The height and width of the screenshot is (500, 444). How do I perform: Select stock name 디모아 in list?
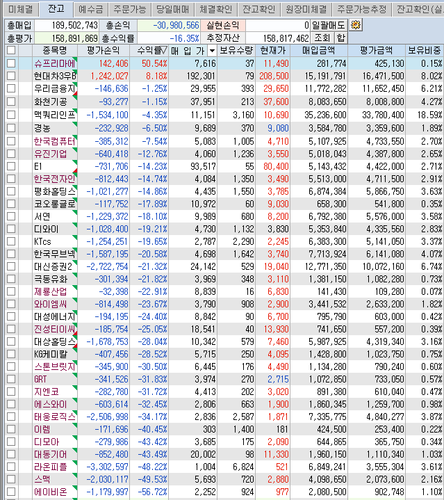point(47,442)
